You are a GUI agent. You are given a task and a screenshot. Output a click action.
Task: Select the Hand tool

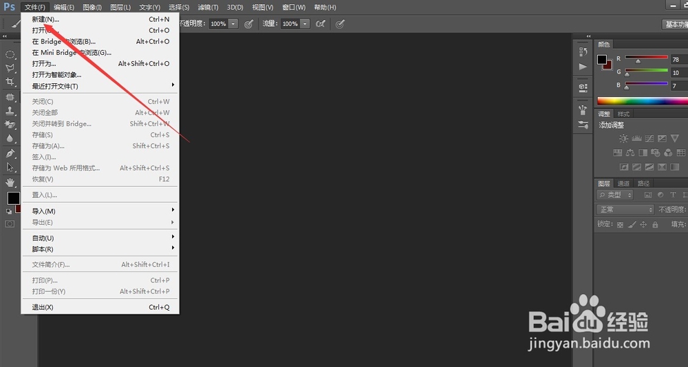[x=10, y=182]
